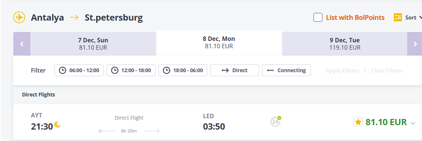Filter by Direct flights only

(x=235, y=70)
